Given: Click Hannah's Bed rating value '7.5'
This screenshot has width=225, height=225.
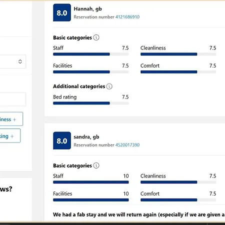Looking at the screenshot, I should tap(125, 97).
